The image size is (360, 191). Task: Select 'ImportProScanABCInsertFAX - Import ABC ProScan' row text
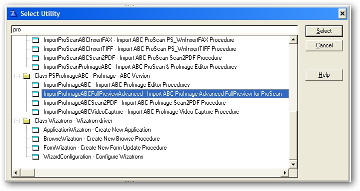138,40
